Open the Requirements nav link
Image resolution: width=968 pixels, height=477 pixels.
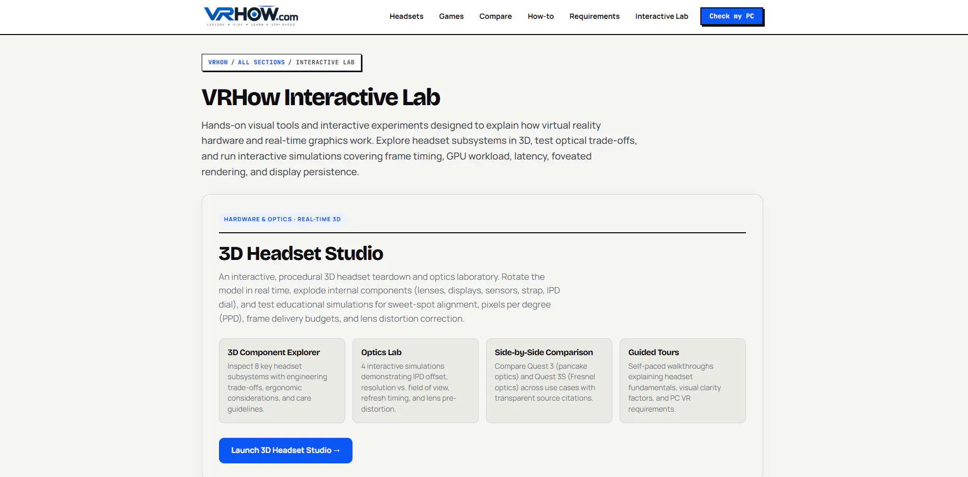click(595, 16)
